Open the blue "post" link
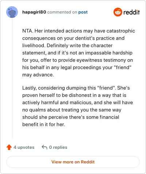 (x=83, y=12)
